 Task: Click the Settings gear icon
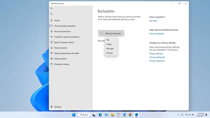[x=52, y=107]
